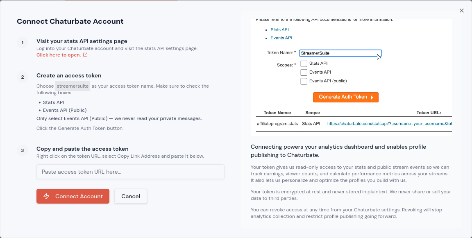This screenshot has width=472, height=238.
Task: Click the step 2 numbered circle
Action: (x=23, y=77)
